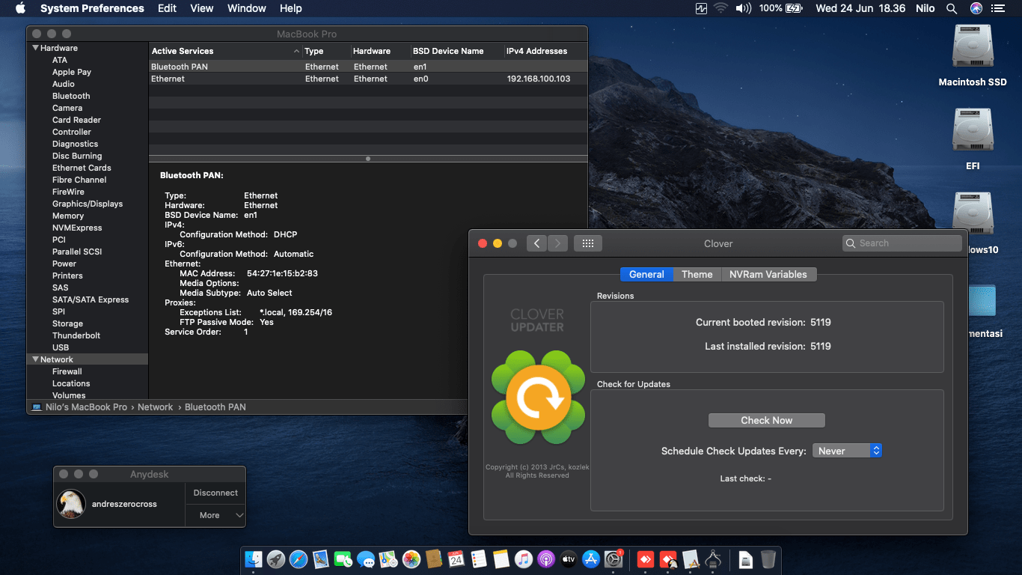The image size is (1022, 575).
Task: Click the back arrow in Clover toolbar
Action: click(x=536, y=243)
